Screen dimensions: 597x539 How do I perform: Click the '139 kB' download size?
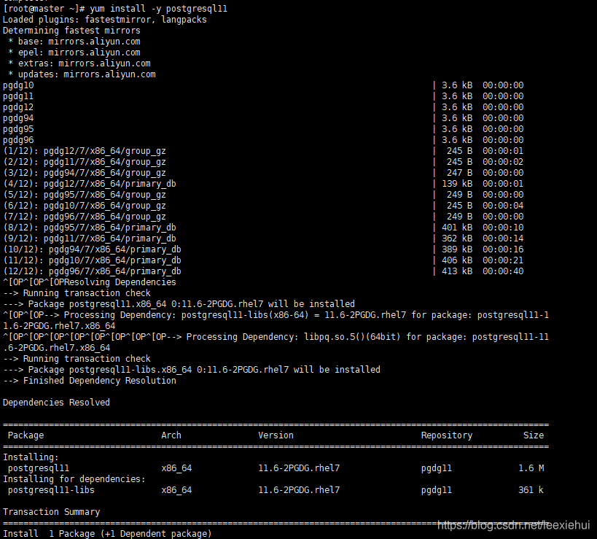[457, 184]
